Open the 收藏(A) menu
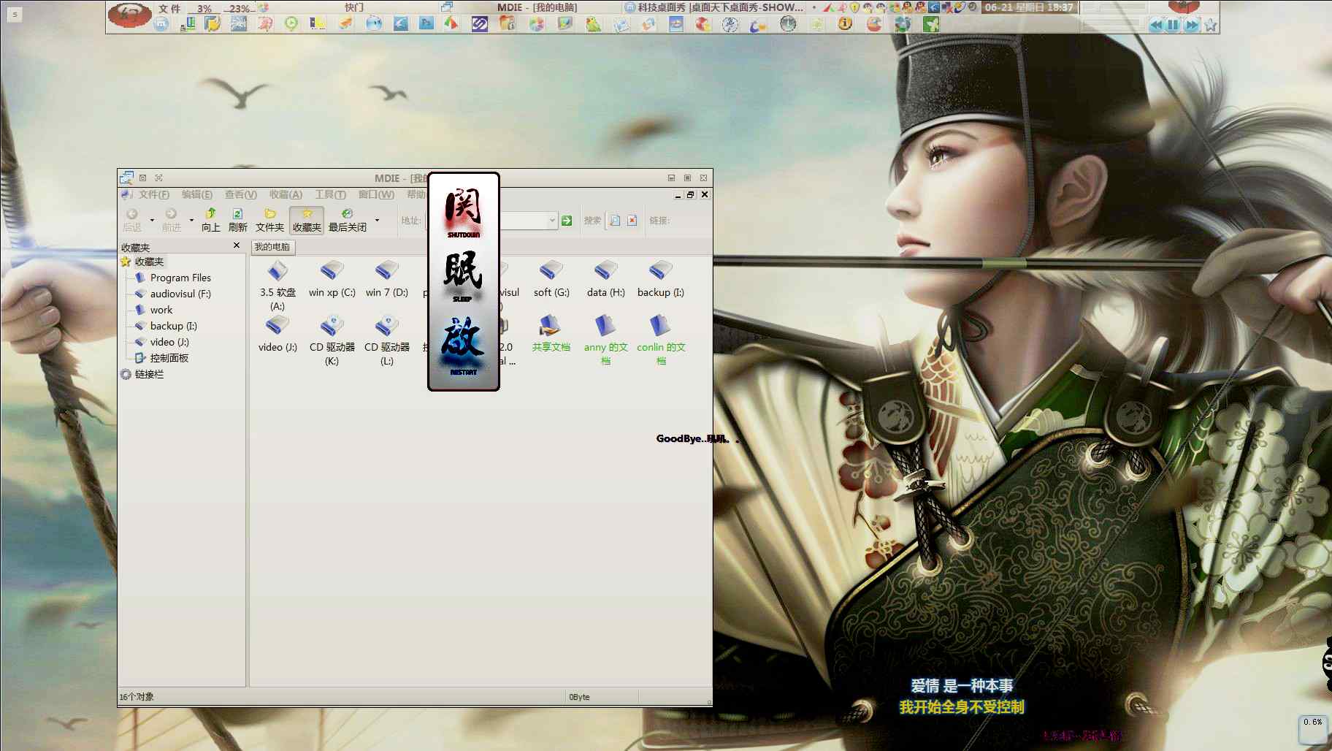The height and width of the screenshot is (751, 1332). (286, 194)
